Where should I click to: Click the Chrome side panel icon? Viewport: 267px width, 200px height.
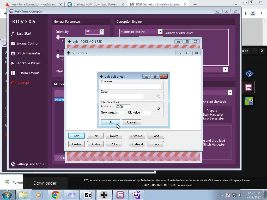click(245, 14)
